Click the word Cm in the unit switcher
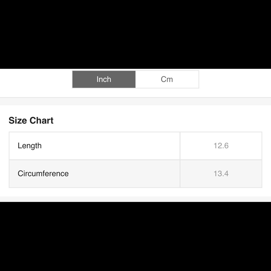271x271 pixels. [167, 79]
